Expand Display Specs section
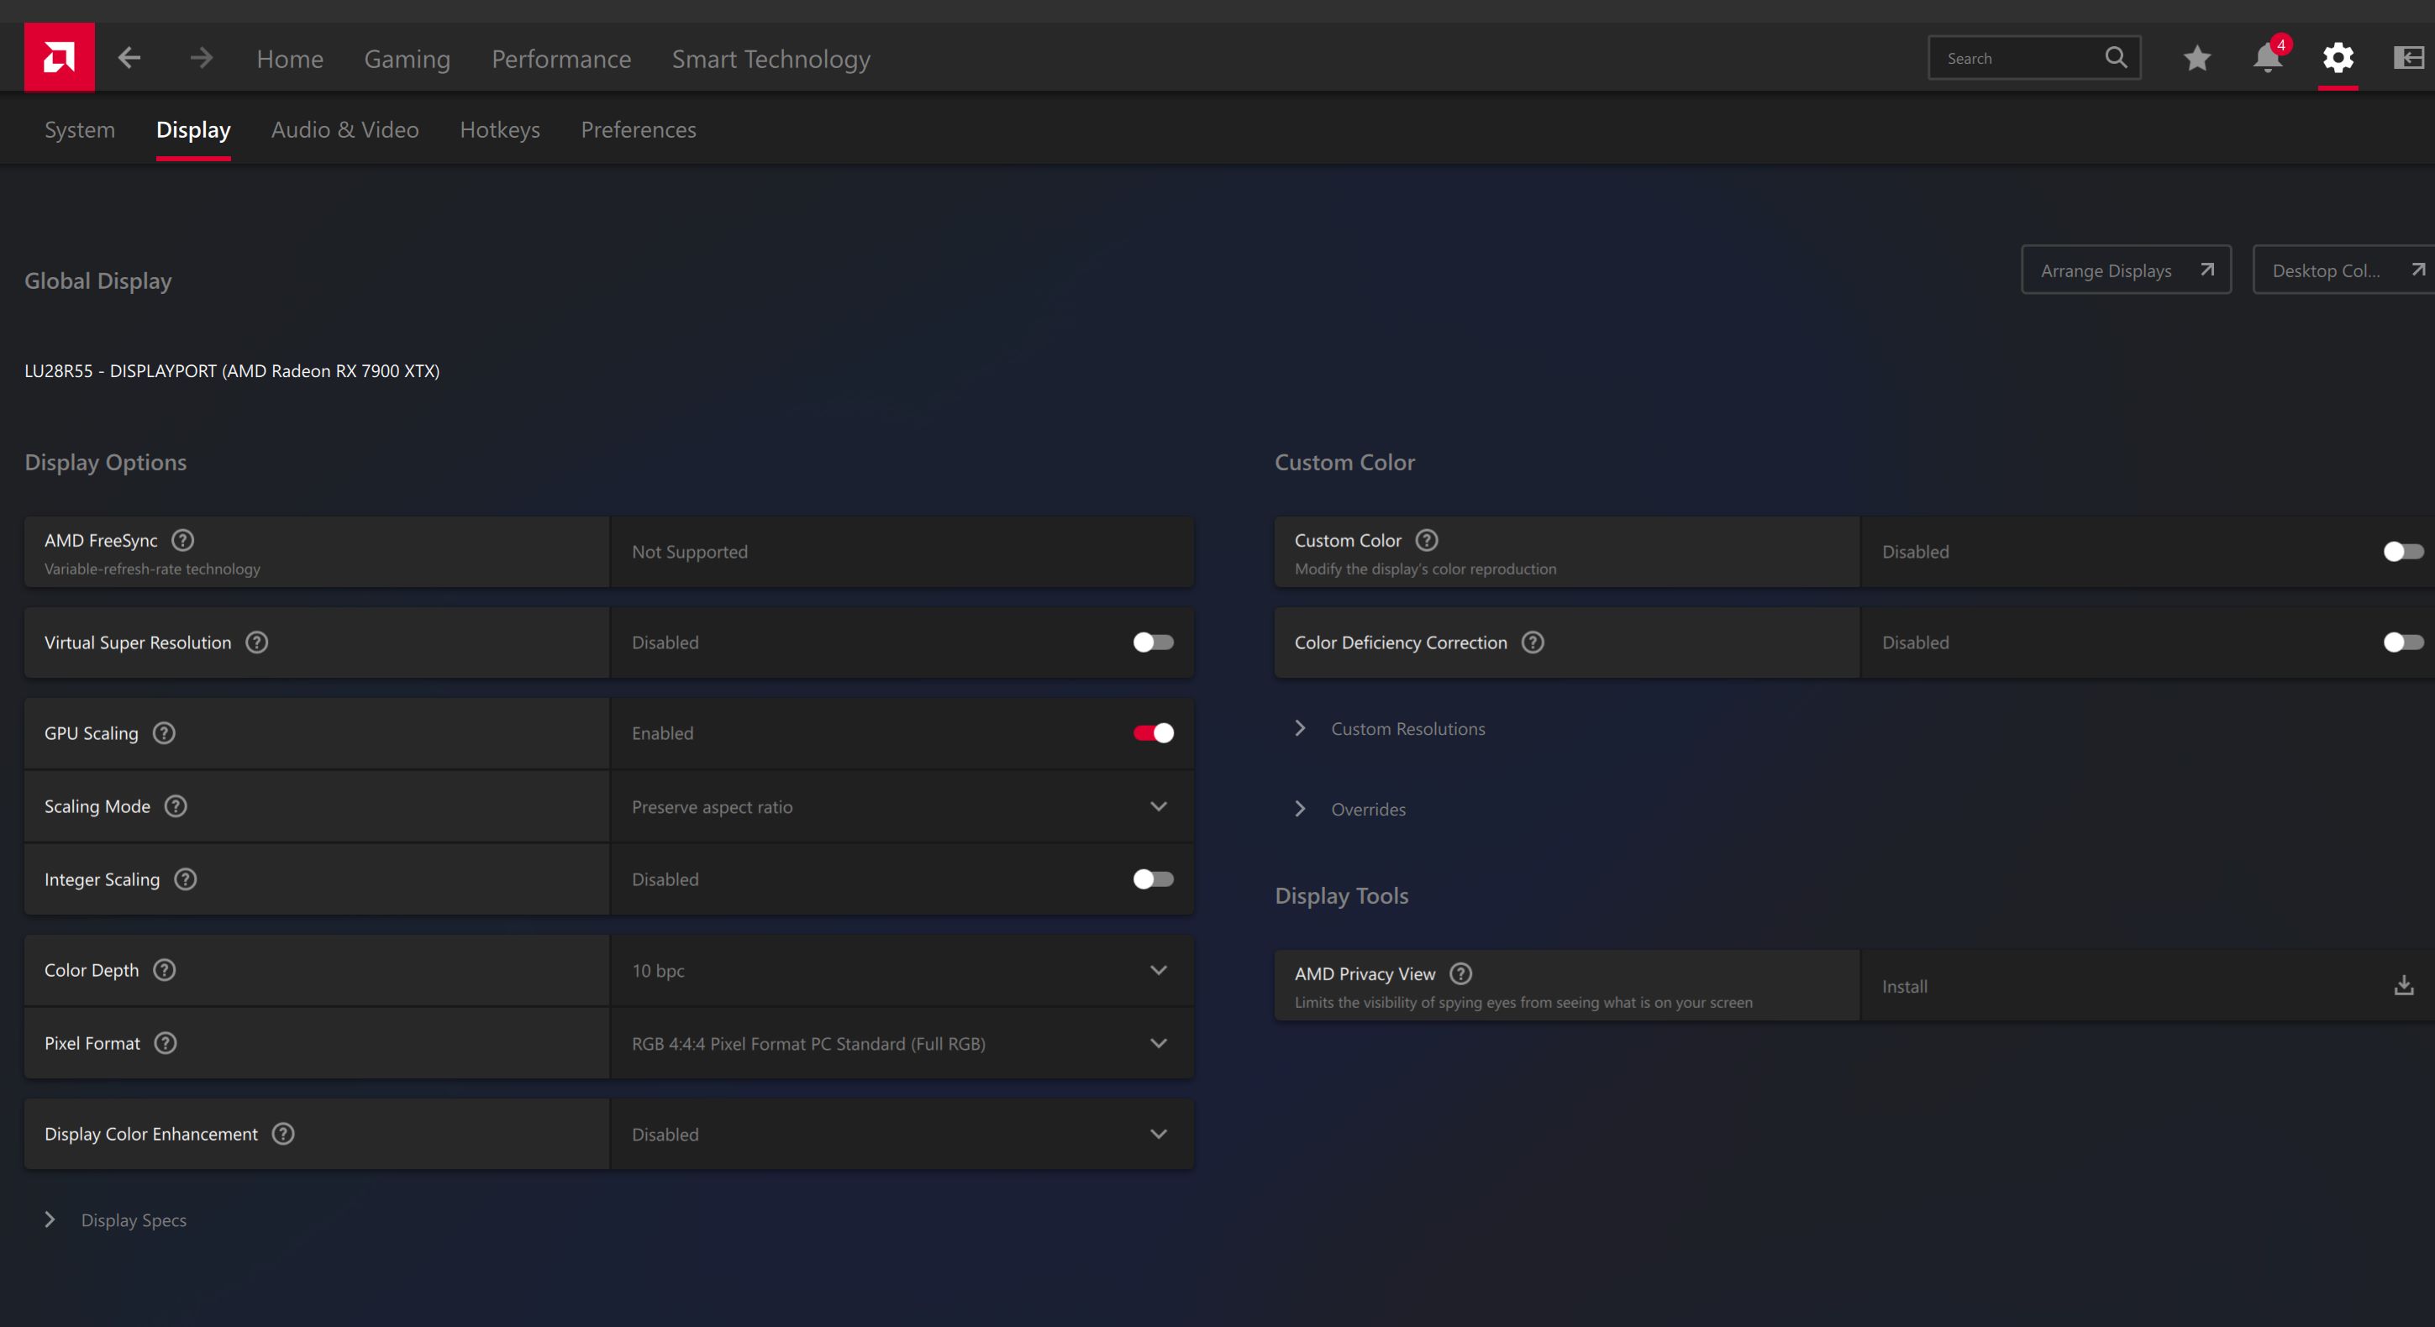2435x1327 pixels. point(115,1220)
